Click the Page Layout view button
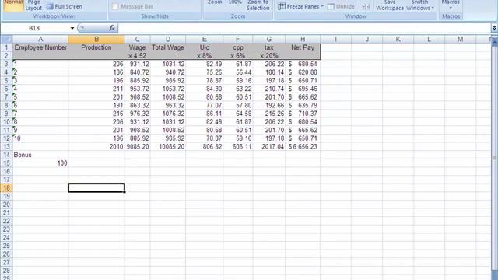Viewport: 498px width, 280px height. 33,5
